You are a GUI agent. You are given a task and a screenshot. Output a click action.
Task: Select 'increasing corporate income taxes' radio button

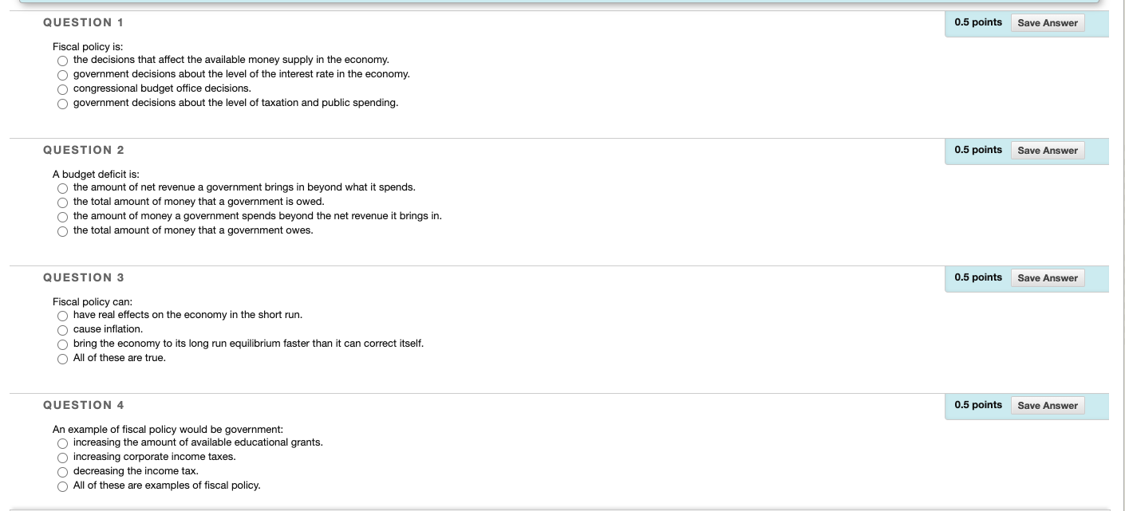pos(62,458)
